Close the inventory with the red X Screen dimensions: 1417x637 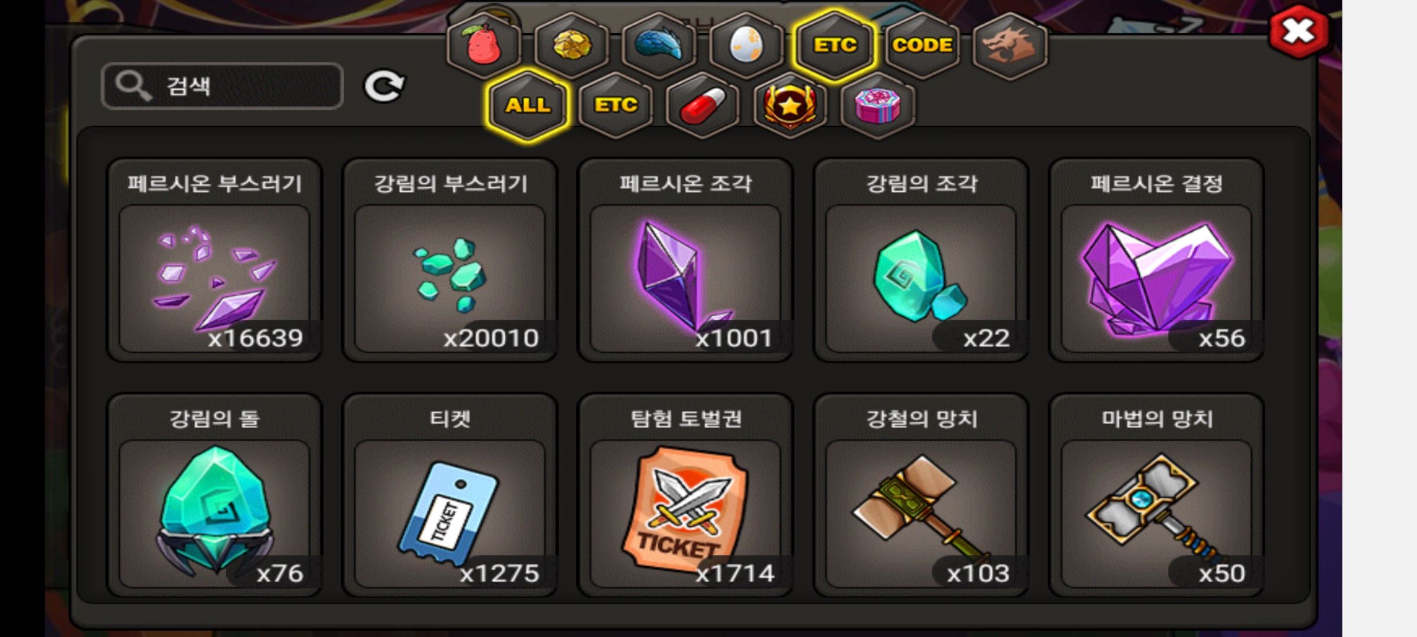pyautogui.click(x=1299, y=31)
